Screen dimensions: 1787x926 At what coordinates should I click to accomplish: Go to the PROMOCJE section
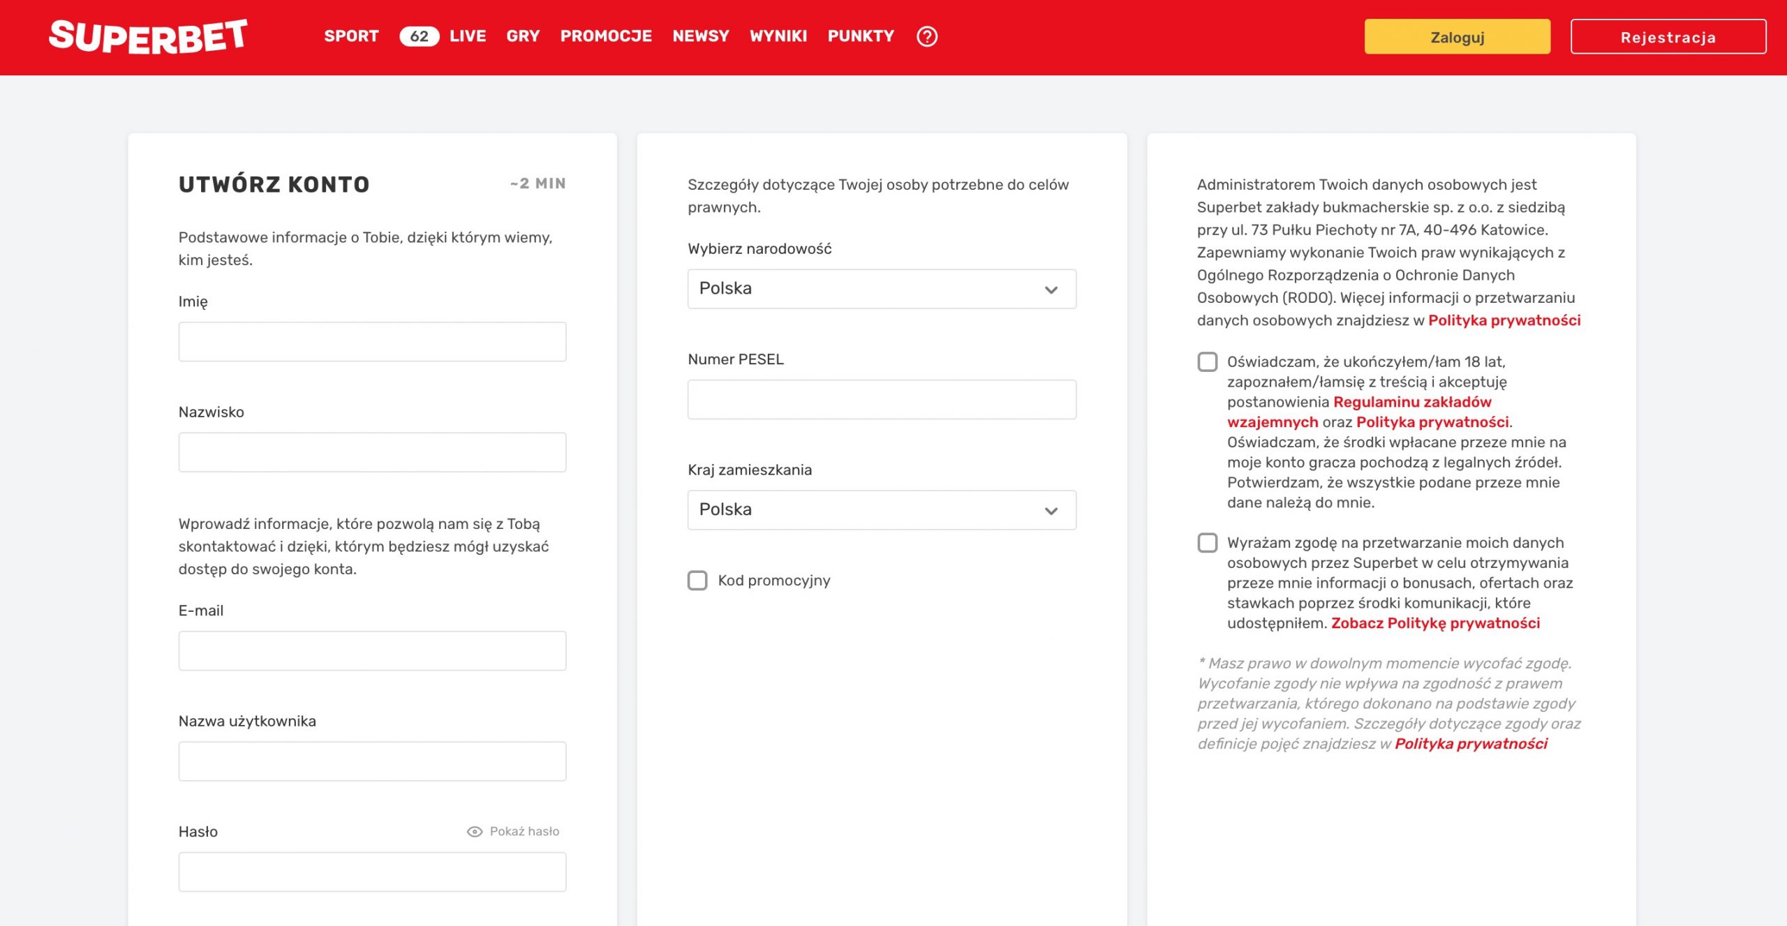[x=606, y=36]
